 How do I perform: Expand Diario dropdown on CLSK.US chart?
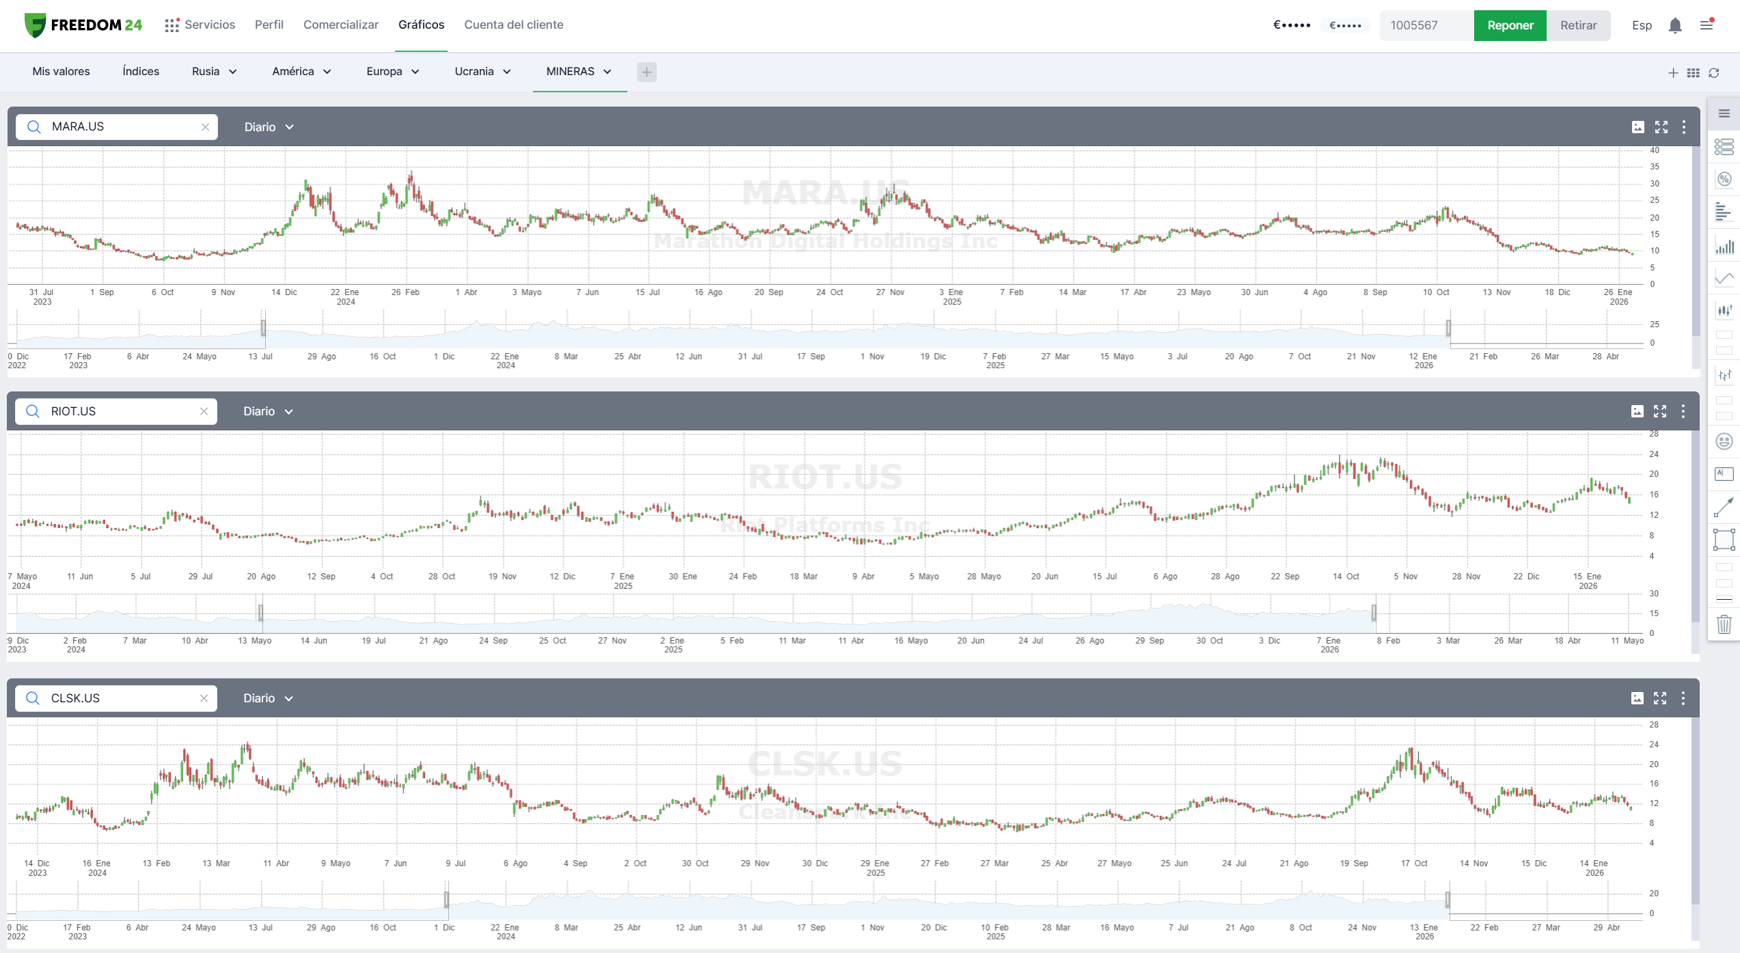(268, 698)
